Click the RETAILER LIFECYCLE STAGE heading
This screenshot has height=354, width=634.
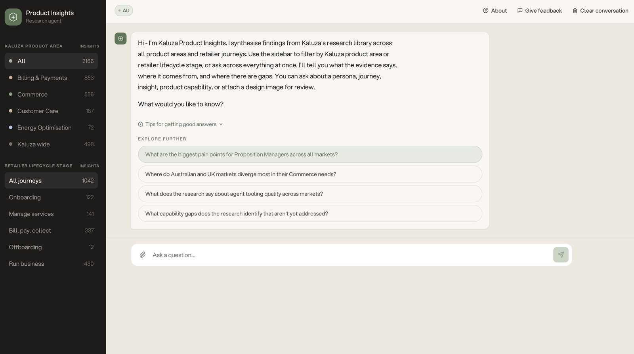[x=38, y=166]
